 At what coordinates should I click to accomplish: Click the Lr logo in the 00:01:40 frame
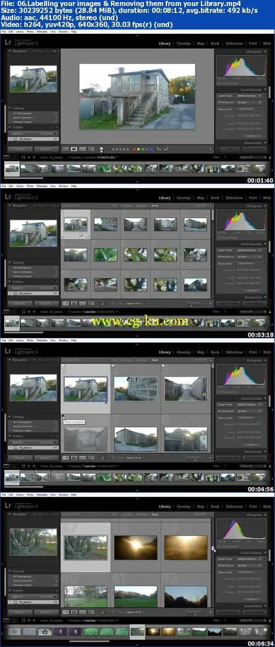click(x=8, y=43)
